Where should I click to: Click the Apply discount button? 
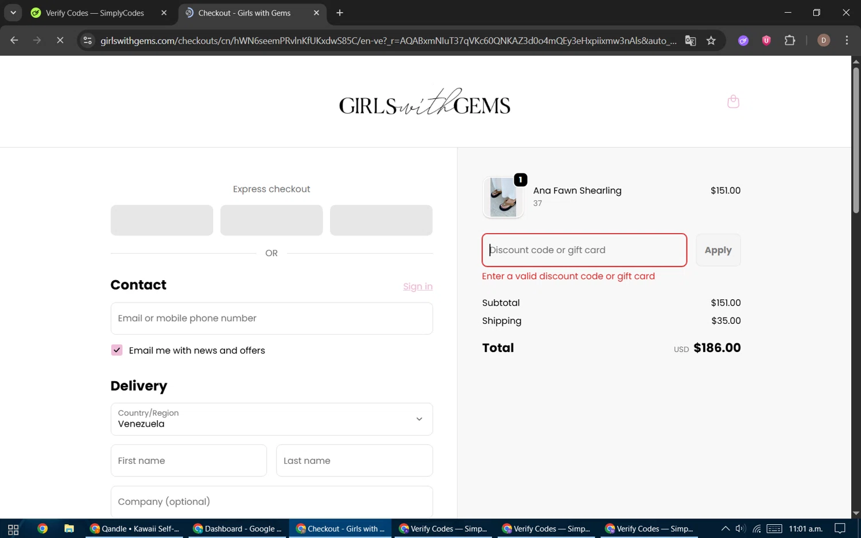718,250
